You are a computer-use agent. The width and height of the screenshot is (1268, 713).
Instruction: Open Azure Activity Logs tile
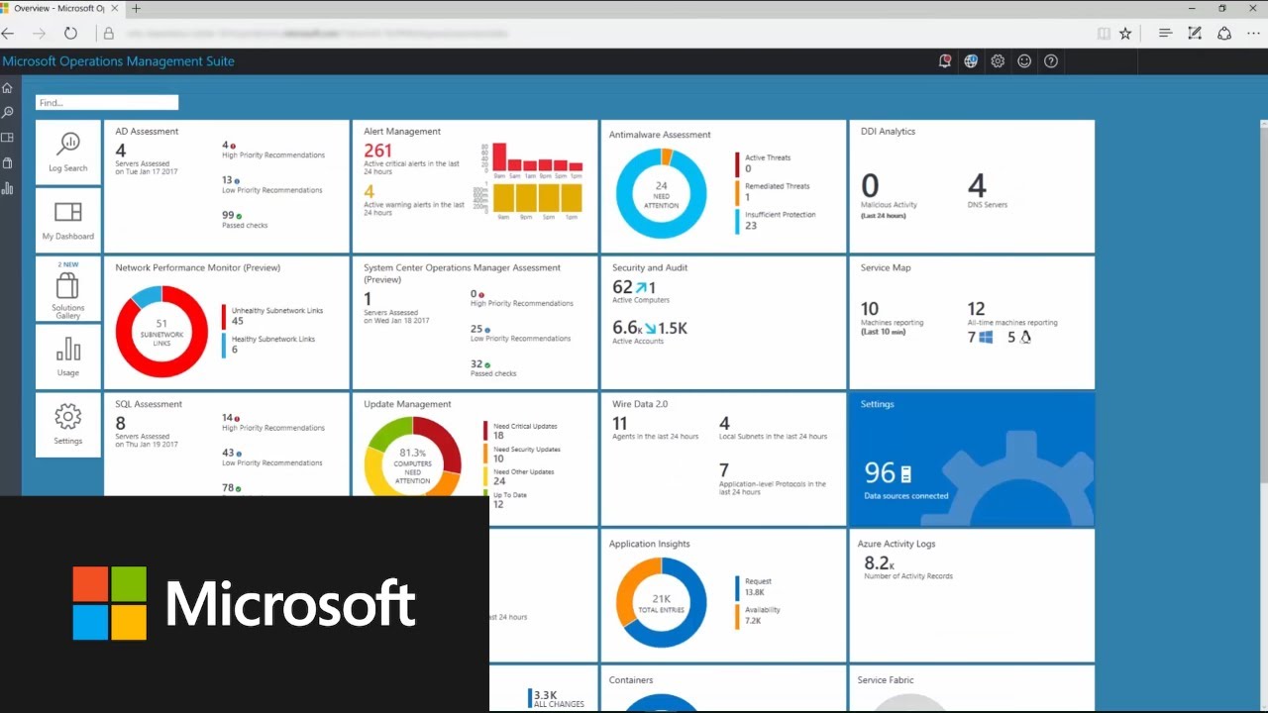(x=972, y=595)
